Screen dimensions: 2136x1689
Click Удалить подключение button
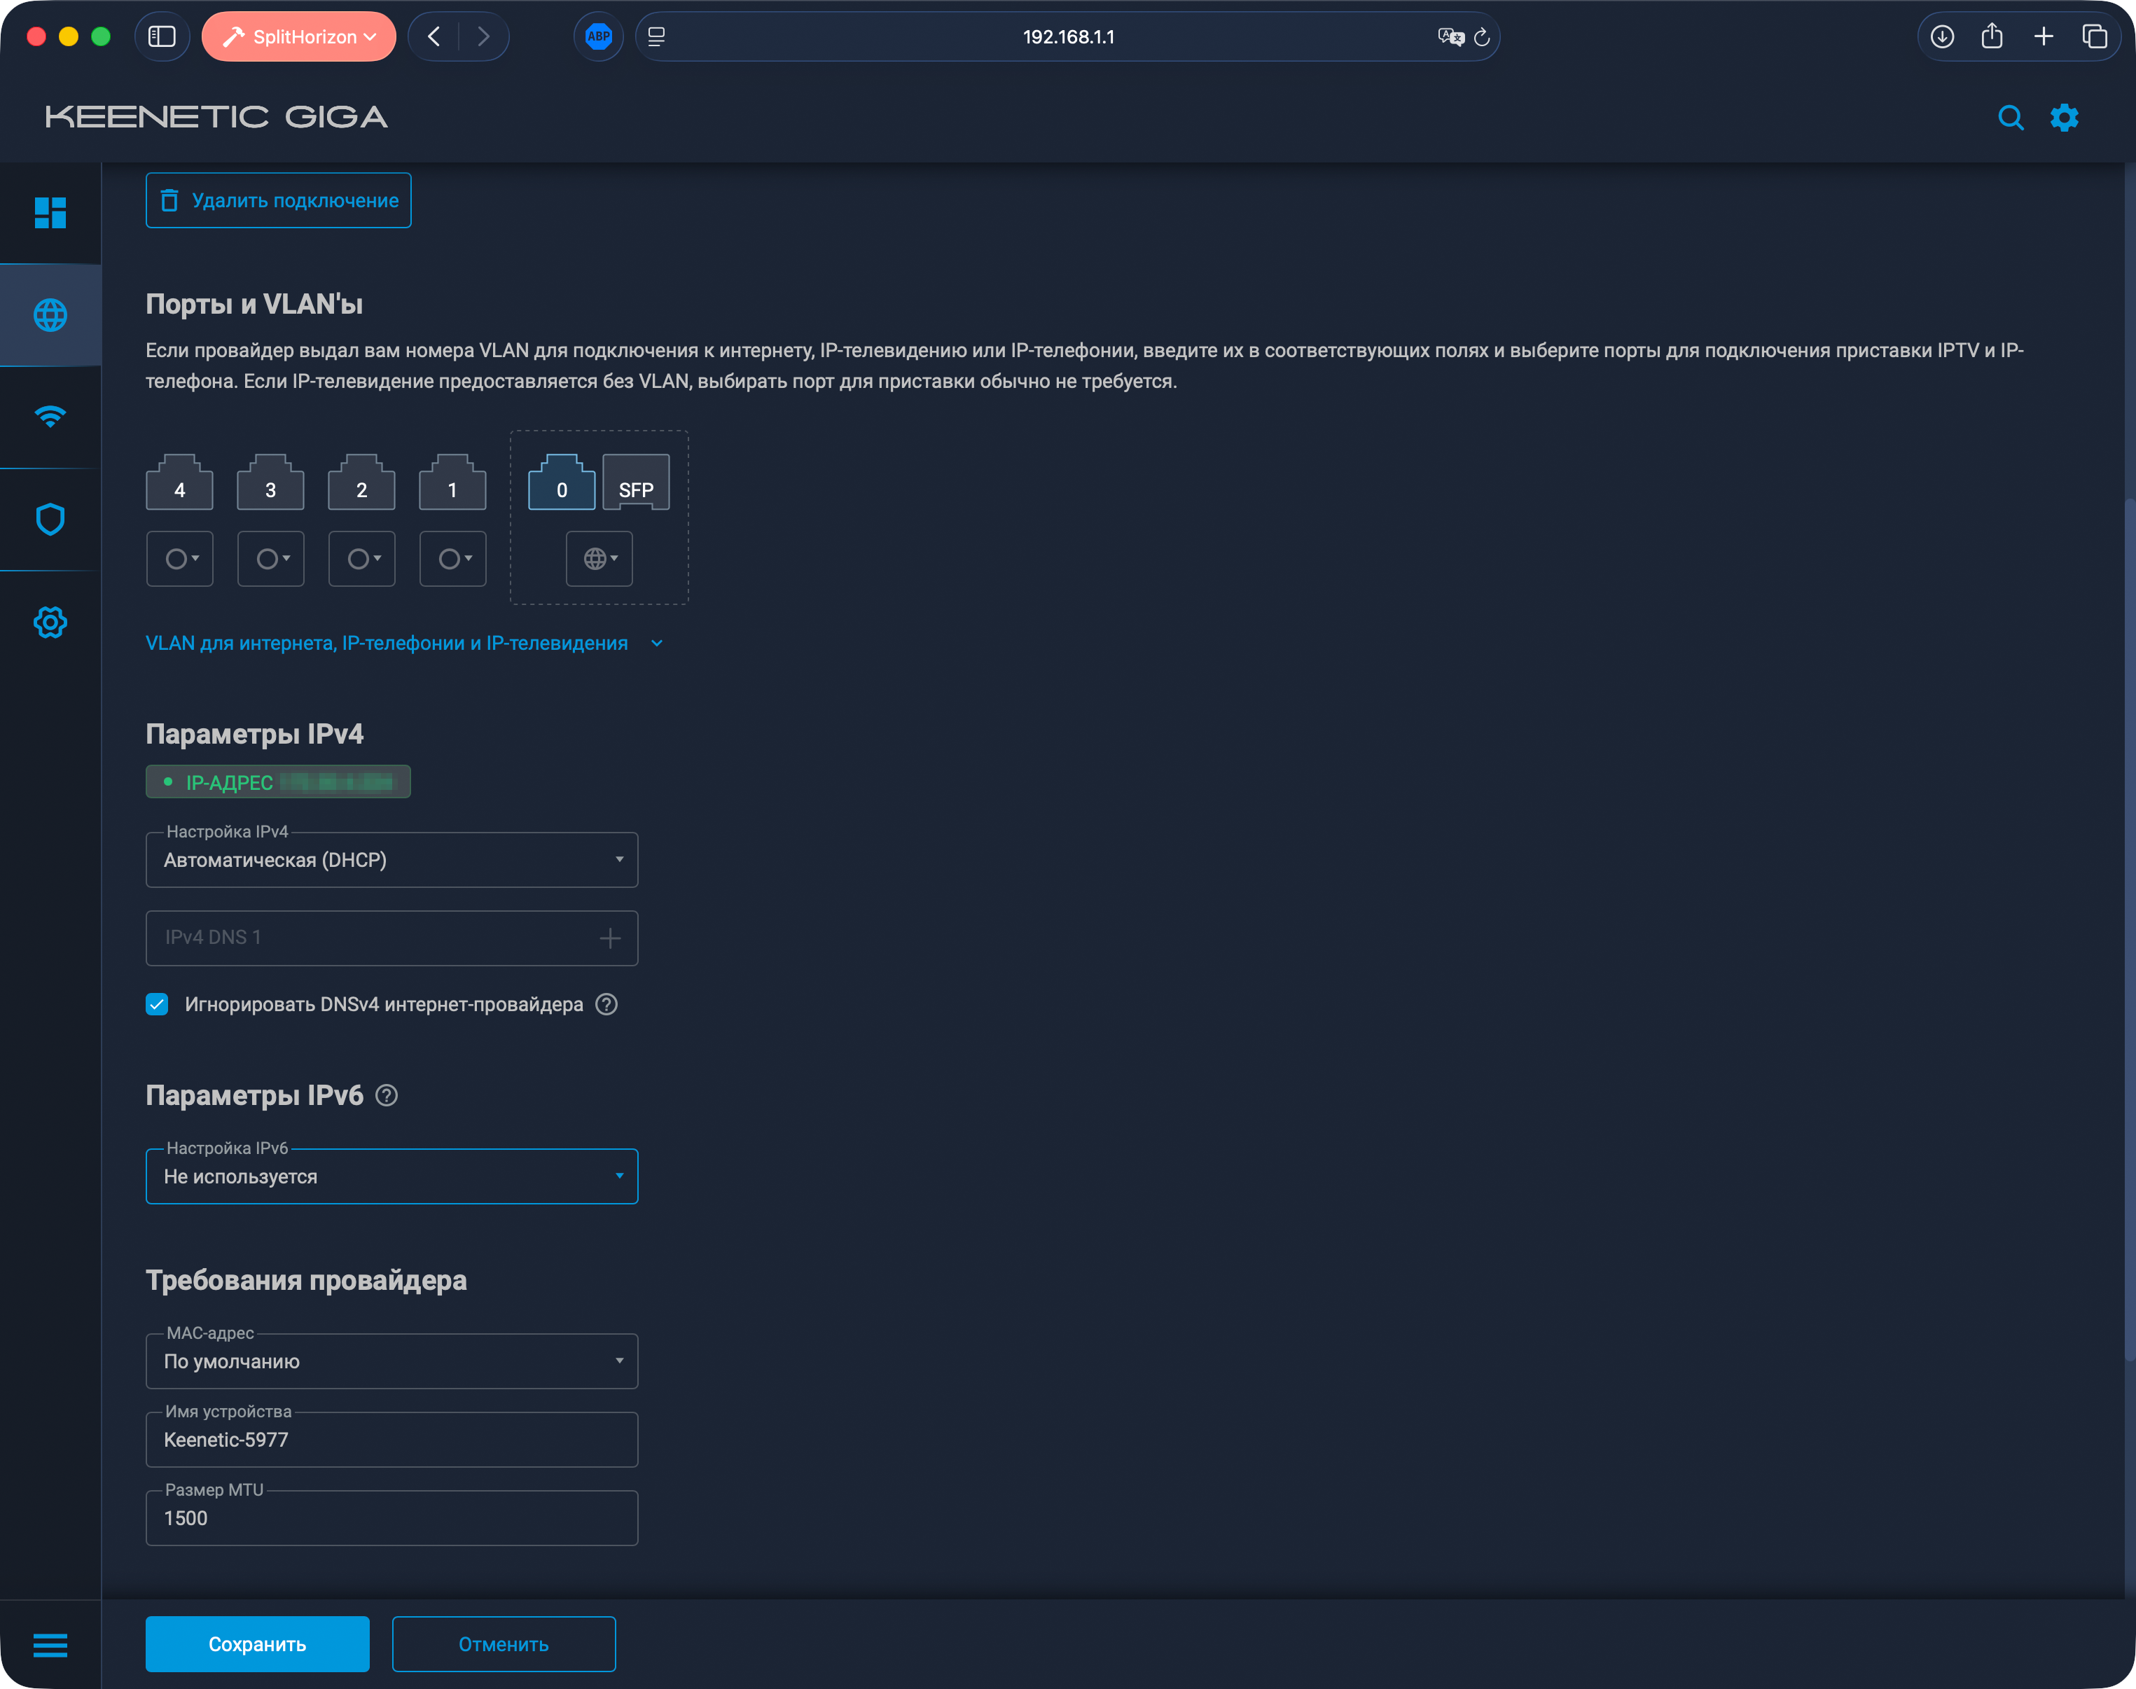[x=278, y=201]
